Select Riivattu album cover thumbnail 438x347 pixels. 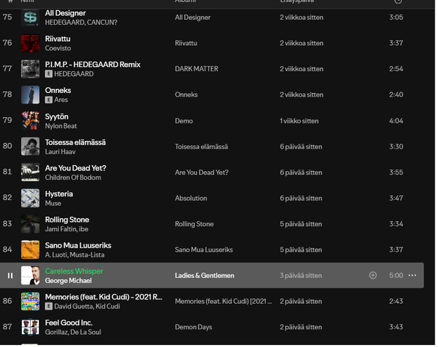click(30, 43)
